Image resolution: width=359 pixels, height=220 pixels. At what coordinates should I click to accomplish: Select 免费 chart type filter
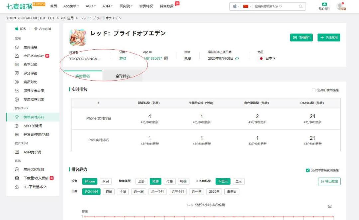point(156,181)
